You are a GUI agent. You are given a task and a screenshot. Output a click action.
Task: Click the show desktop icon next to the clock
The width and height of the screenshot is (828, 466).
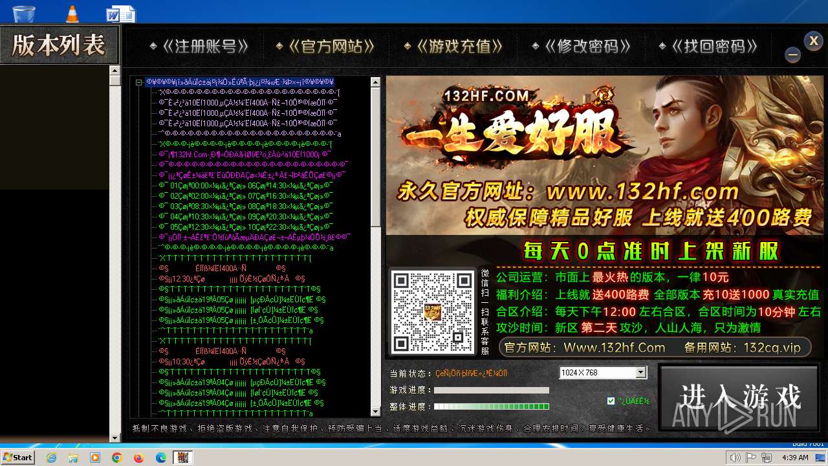coord(820,458)
